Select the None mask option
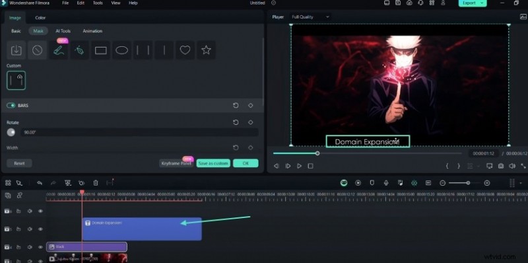 [37, 50]
